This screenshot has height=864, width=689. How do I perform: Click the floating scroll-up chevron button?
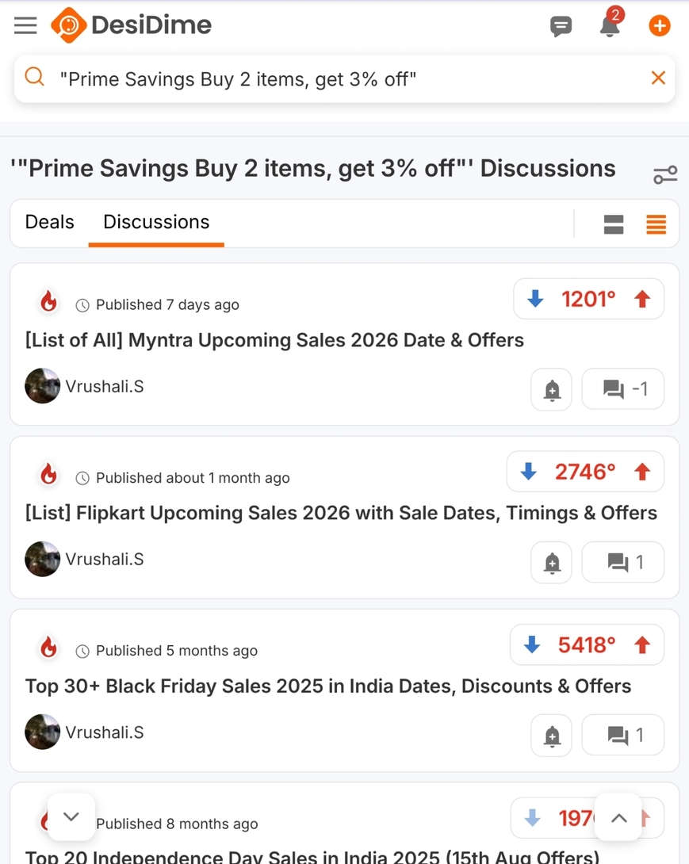618,817
